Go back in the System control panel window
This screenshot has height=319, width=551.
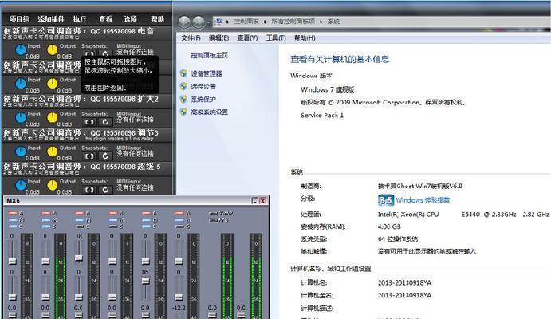click(x=184, y=22)
